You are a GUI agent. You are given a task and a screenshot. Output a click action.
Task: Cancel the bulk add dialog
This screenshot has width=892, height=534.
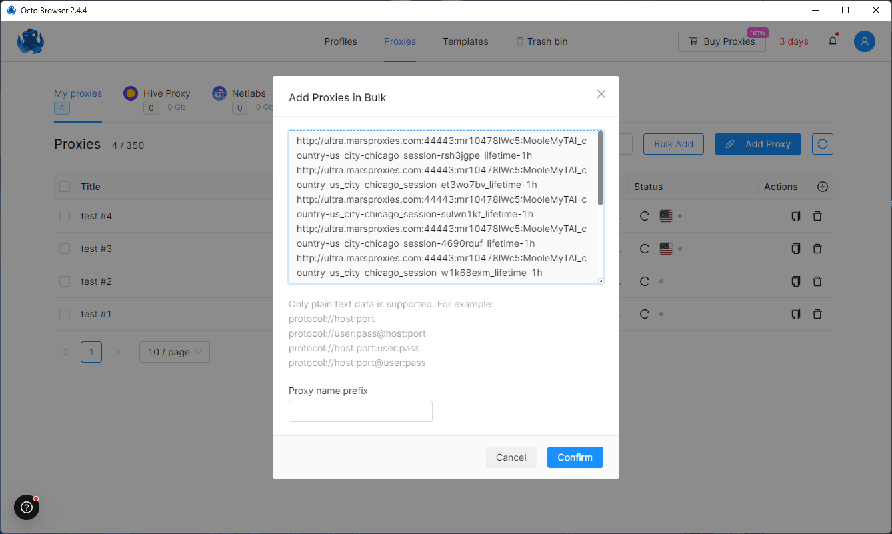[511, 457]
